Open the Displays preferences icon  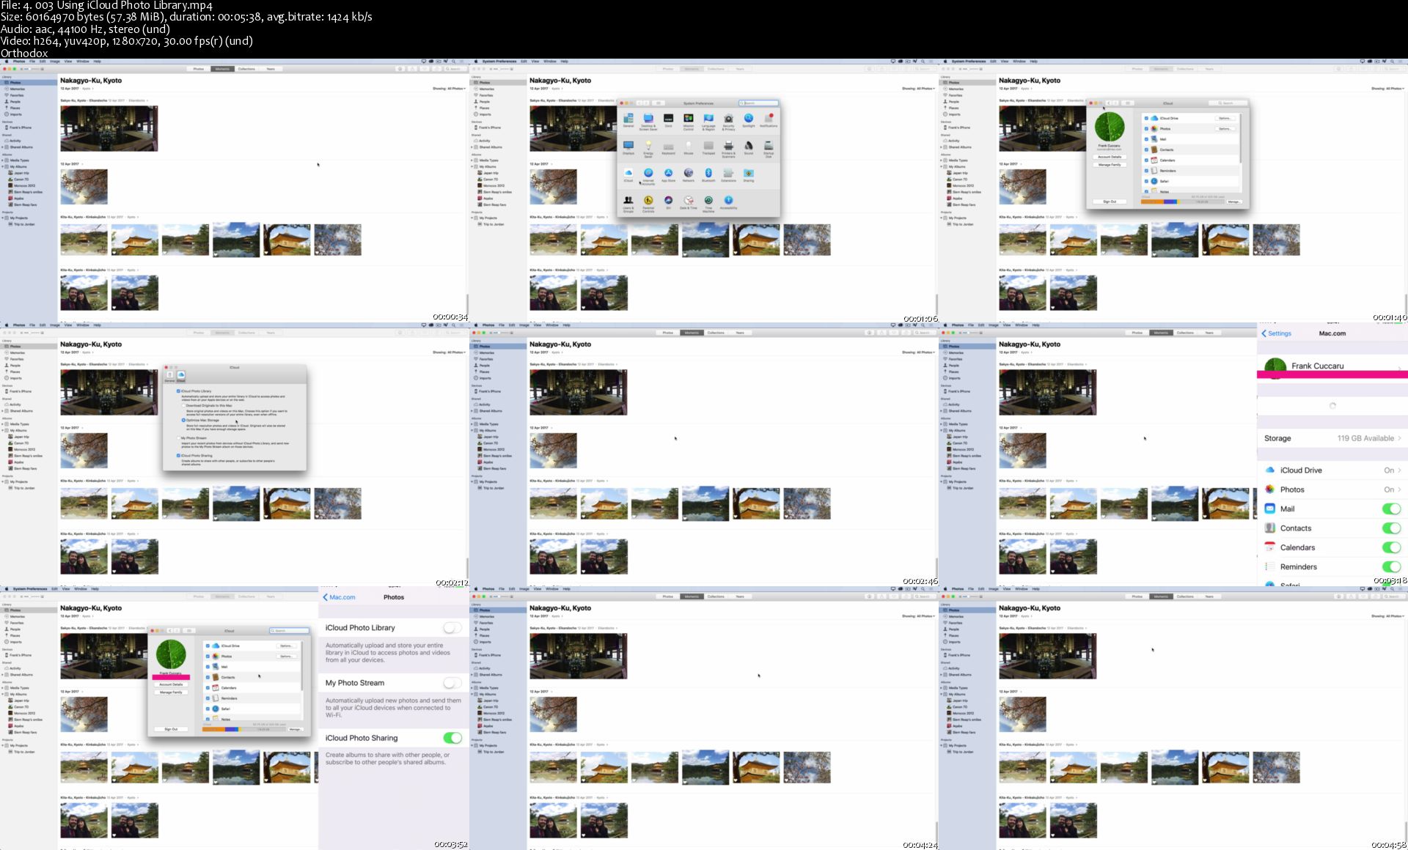click(x=628, y=147)
